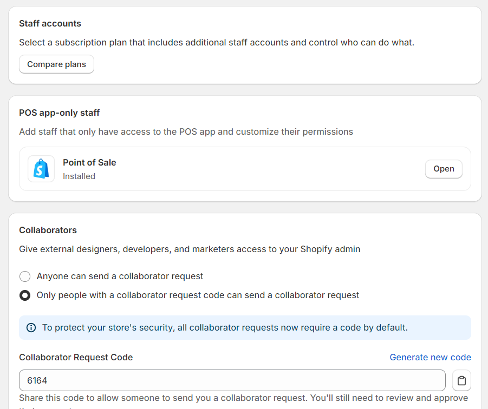
Task: Click the external designers and developers description text
Action: point(190,249)
